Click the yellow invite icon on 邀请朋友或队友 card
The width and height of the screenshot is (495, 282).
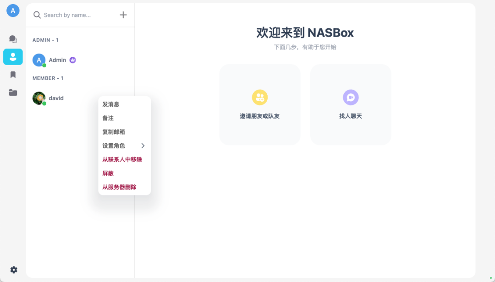260,98
